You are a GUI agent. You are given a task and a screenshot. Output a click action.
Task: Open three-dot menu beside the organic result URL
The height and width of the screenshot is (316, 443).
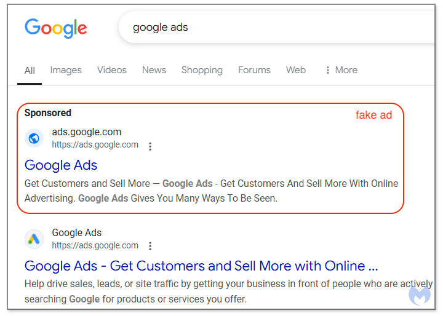tap(150, 246)
